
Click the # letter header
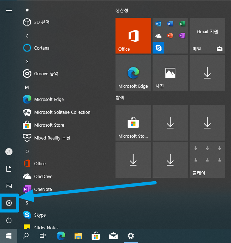[x=27, y=10]
